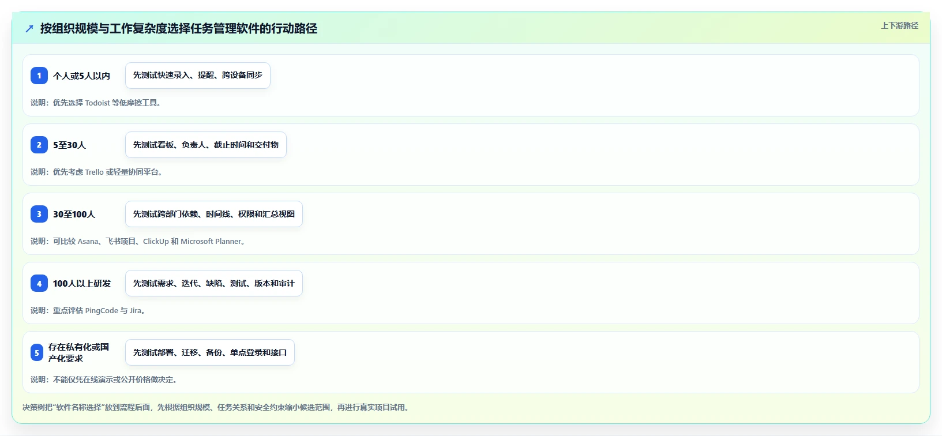Select the 先测试看板、负责人、截止时间和交付物 box
Screen dimensions: 942x436
click(x=206, y=145)
